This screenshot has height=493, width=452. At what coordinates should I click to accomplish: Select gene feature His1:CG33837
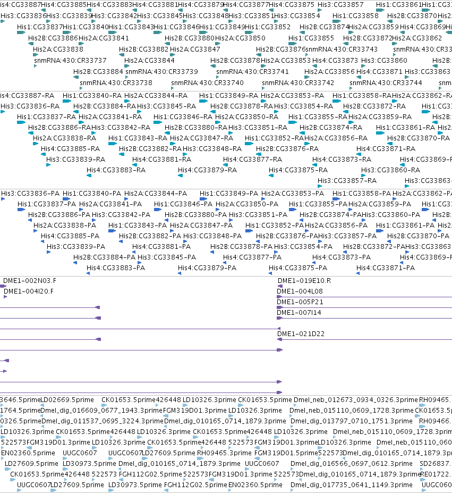coord(40,27)
